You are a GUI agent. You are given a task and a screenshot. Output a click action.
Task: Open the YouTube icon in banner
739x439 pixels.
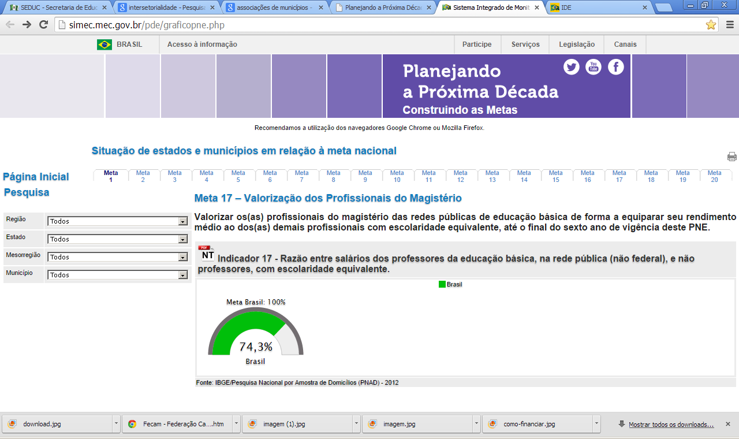pos(594,67)
